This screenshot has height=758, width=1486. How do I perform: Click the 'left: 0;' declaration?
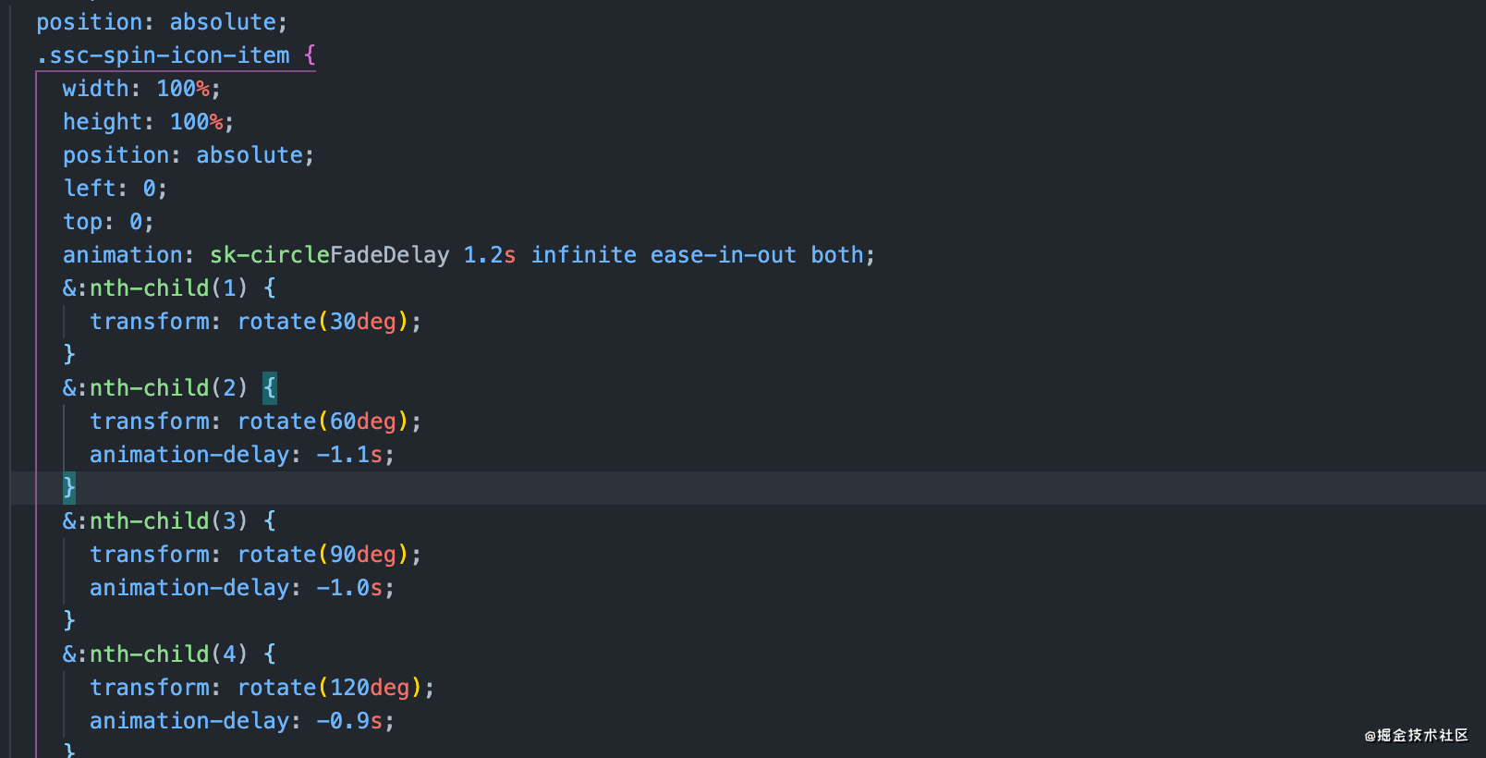pos(115,189)
